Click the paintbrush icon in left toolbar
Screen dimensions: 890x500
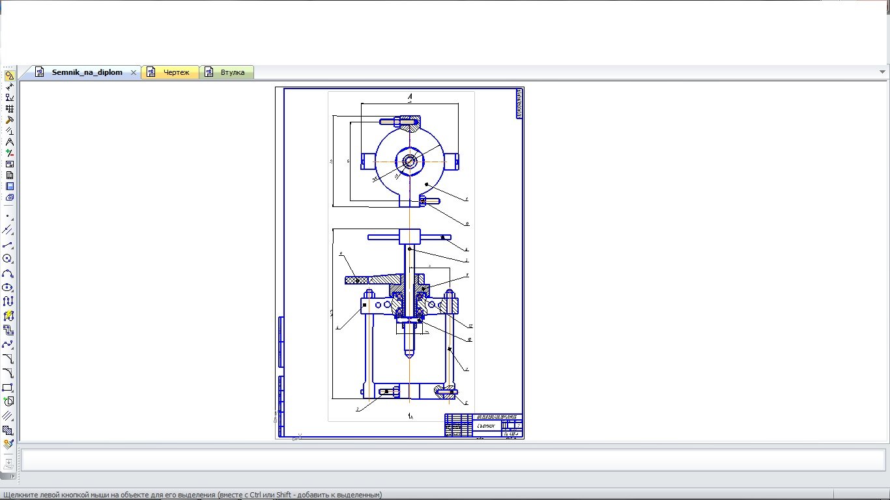[x=8, y=445]
